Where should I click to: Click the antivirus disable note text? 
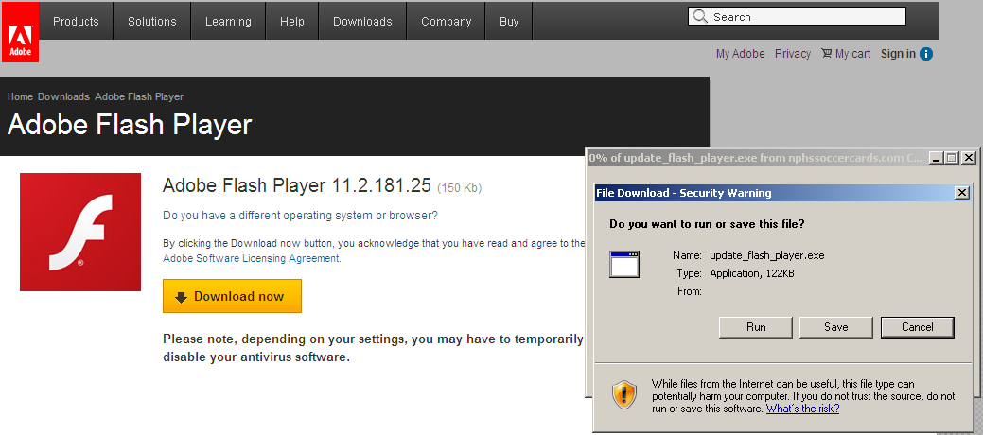(373, 349)
